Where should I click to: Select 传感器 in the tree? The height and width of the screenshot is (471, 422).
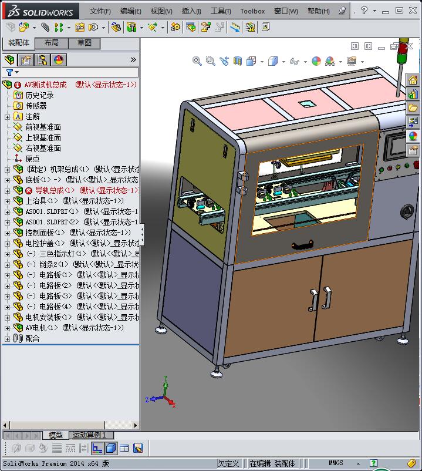click(x=36, y=106)
